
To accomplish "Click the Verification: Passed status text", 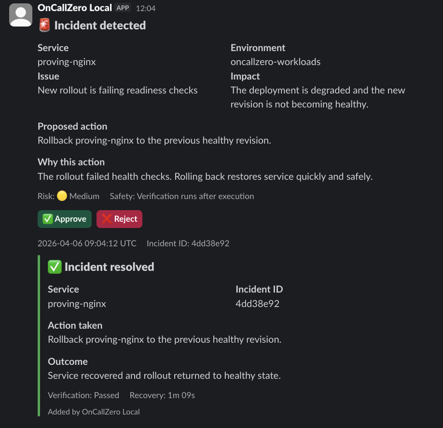I will (x=83, y=395).
